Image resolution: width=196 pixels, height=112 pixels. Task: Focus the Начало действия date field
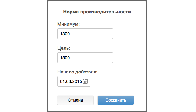(x=74, y=81)
